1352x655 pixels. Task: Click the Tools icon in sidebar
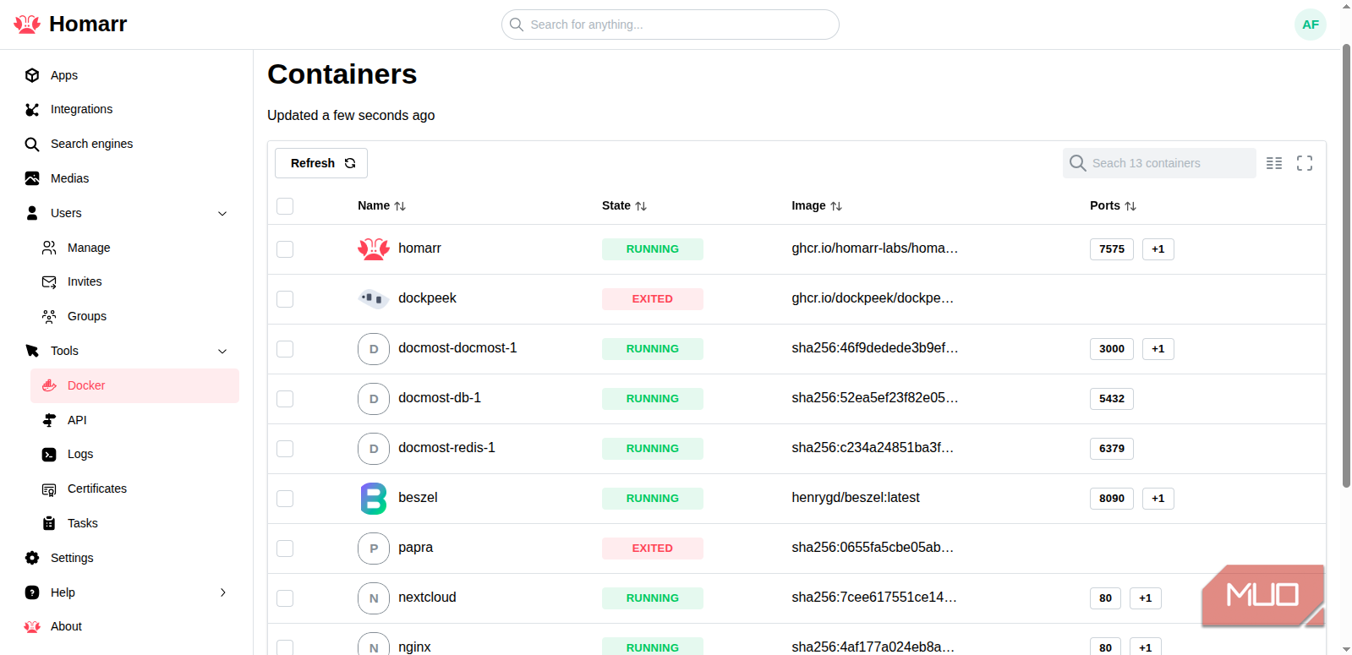click(x=32, y=351)
